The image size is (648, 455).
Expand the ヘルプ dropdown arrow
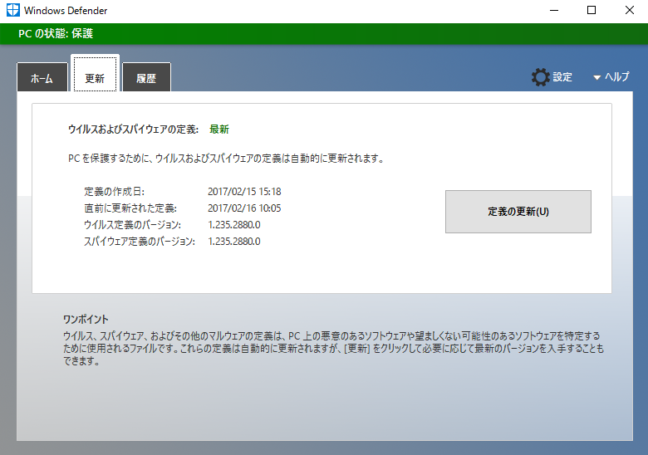point(596,78)
